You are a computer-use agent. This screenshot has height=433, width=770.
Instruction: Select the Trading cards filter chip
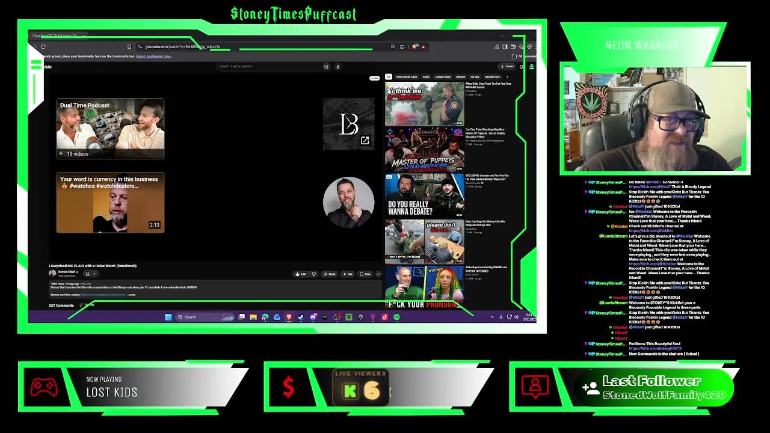[443, 77]
